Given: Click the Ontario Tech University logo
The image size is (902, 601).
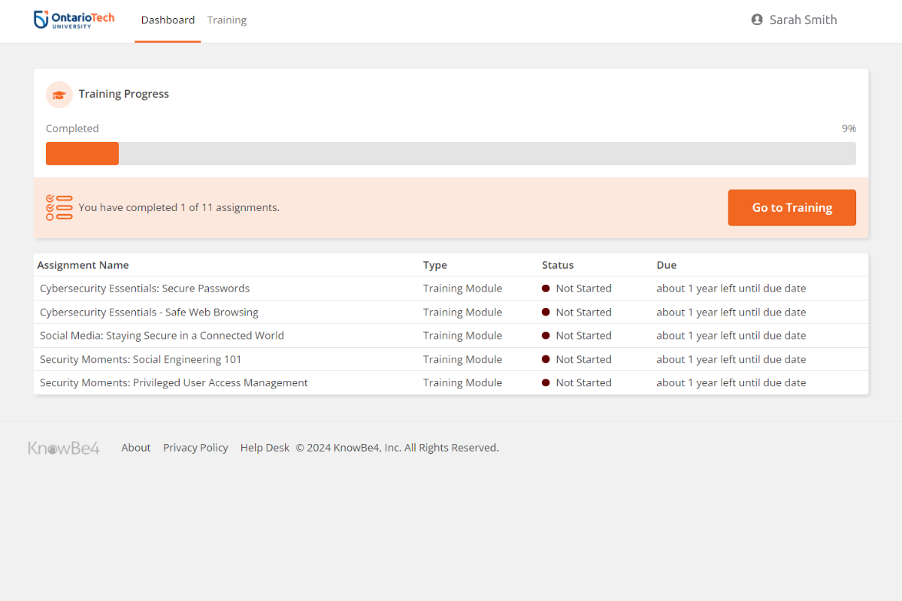Looking at the screenshot, I should point(74,20).
